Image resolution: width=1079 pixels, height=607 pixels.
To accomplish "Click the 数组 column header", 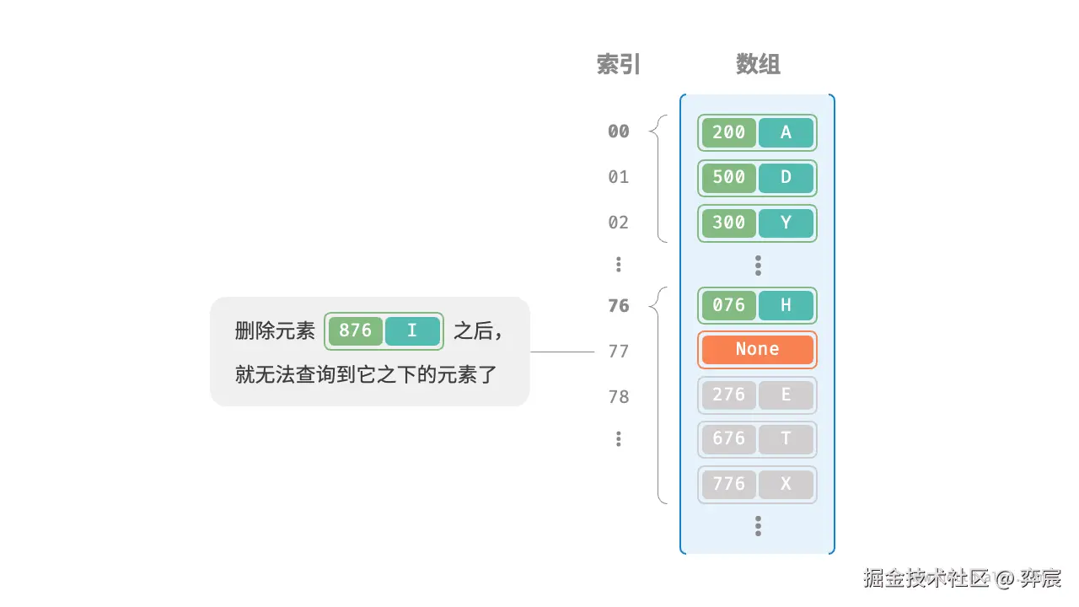I will [x=758, y=65].
